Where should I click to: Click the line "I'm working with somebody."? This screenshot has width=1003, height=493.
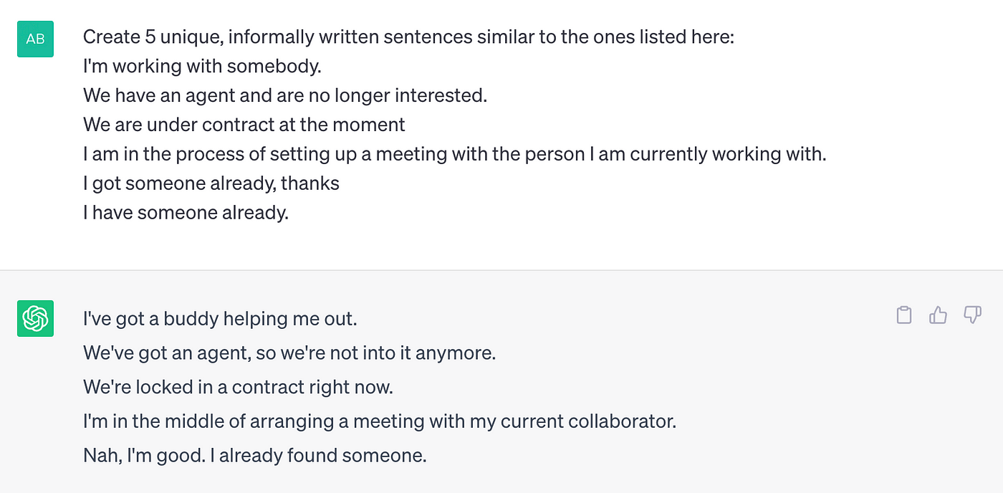[x=202, y=67]
